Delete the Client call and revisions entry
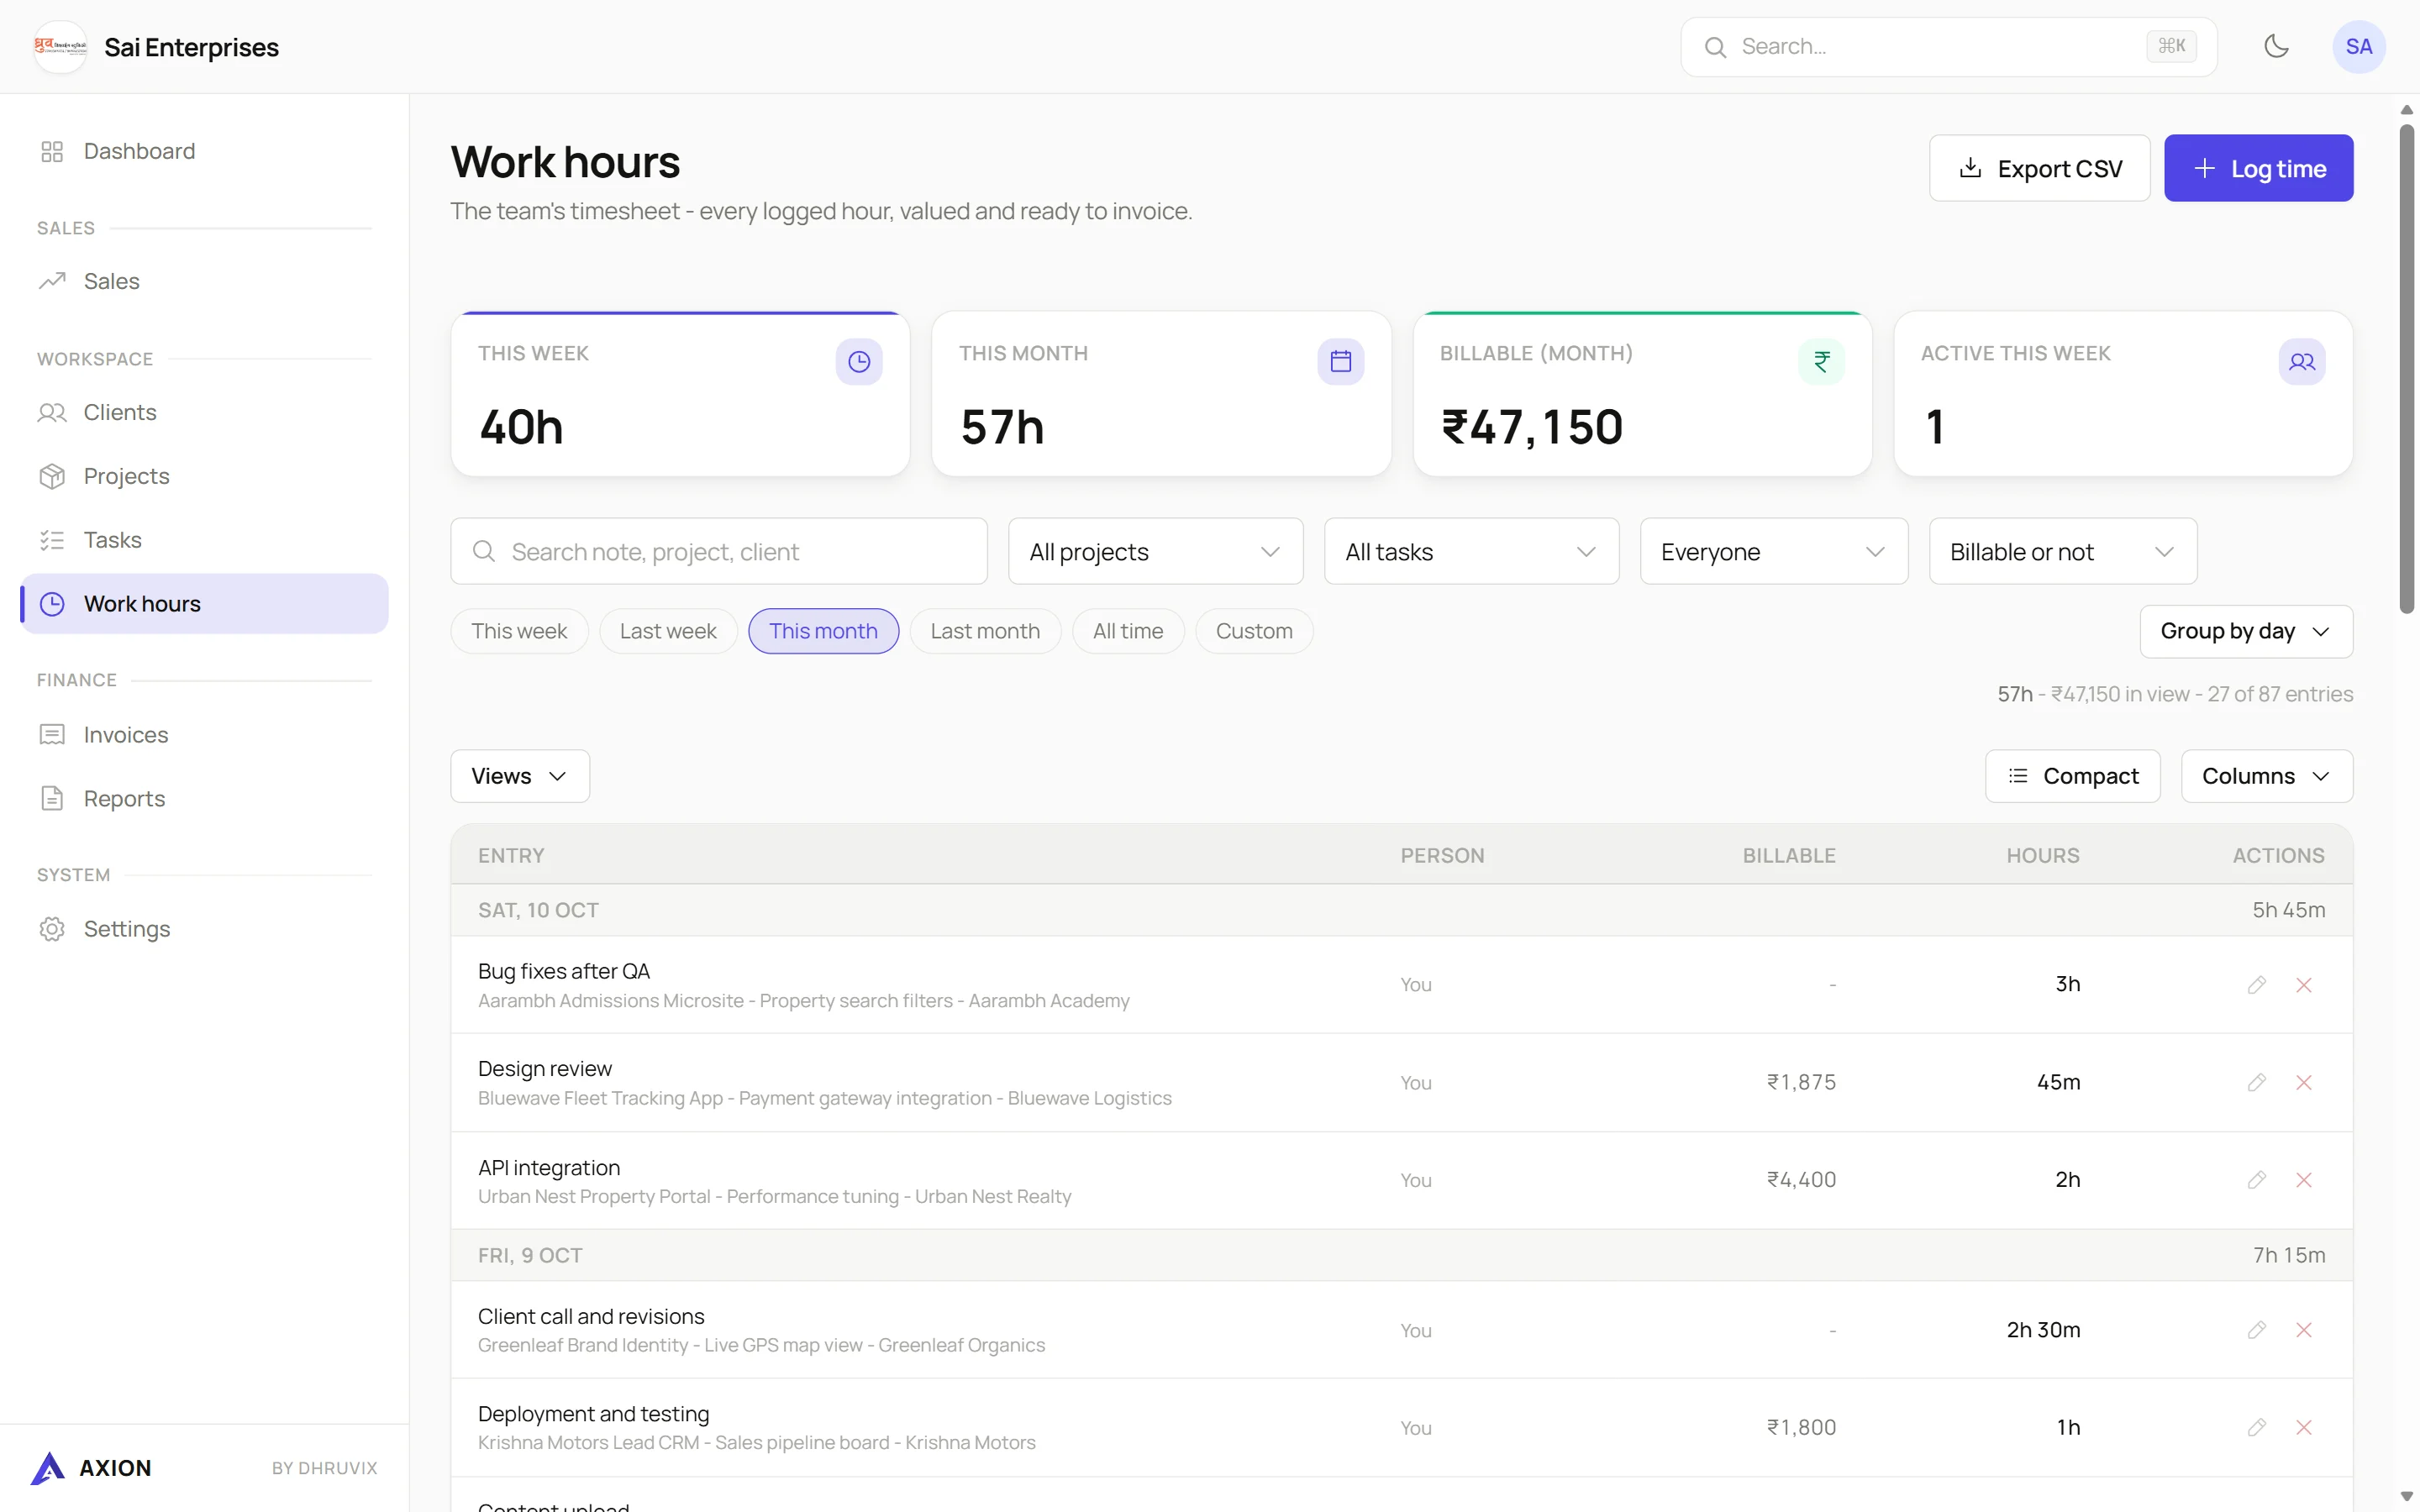Viewport: 2420px width, 1512px height. tap(2304, 1330)
